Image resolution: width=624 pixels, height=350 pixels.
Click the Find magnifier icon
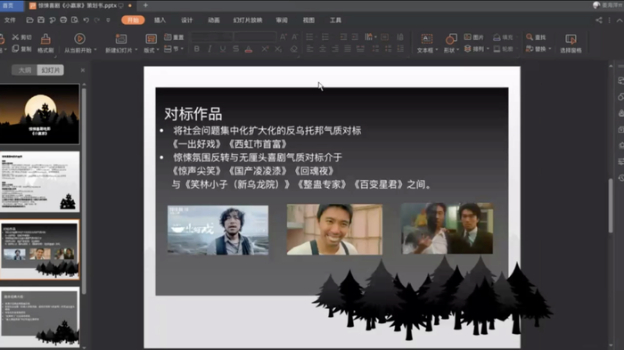[530, 37]
